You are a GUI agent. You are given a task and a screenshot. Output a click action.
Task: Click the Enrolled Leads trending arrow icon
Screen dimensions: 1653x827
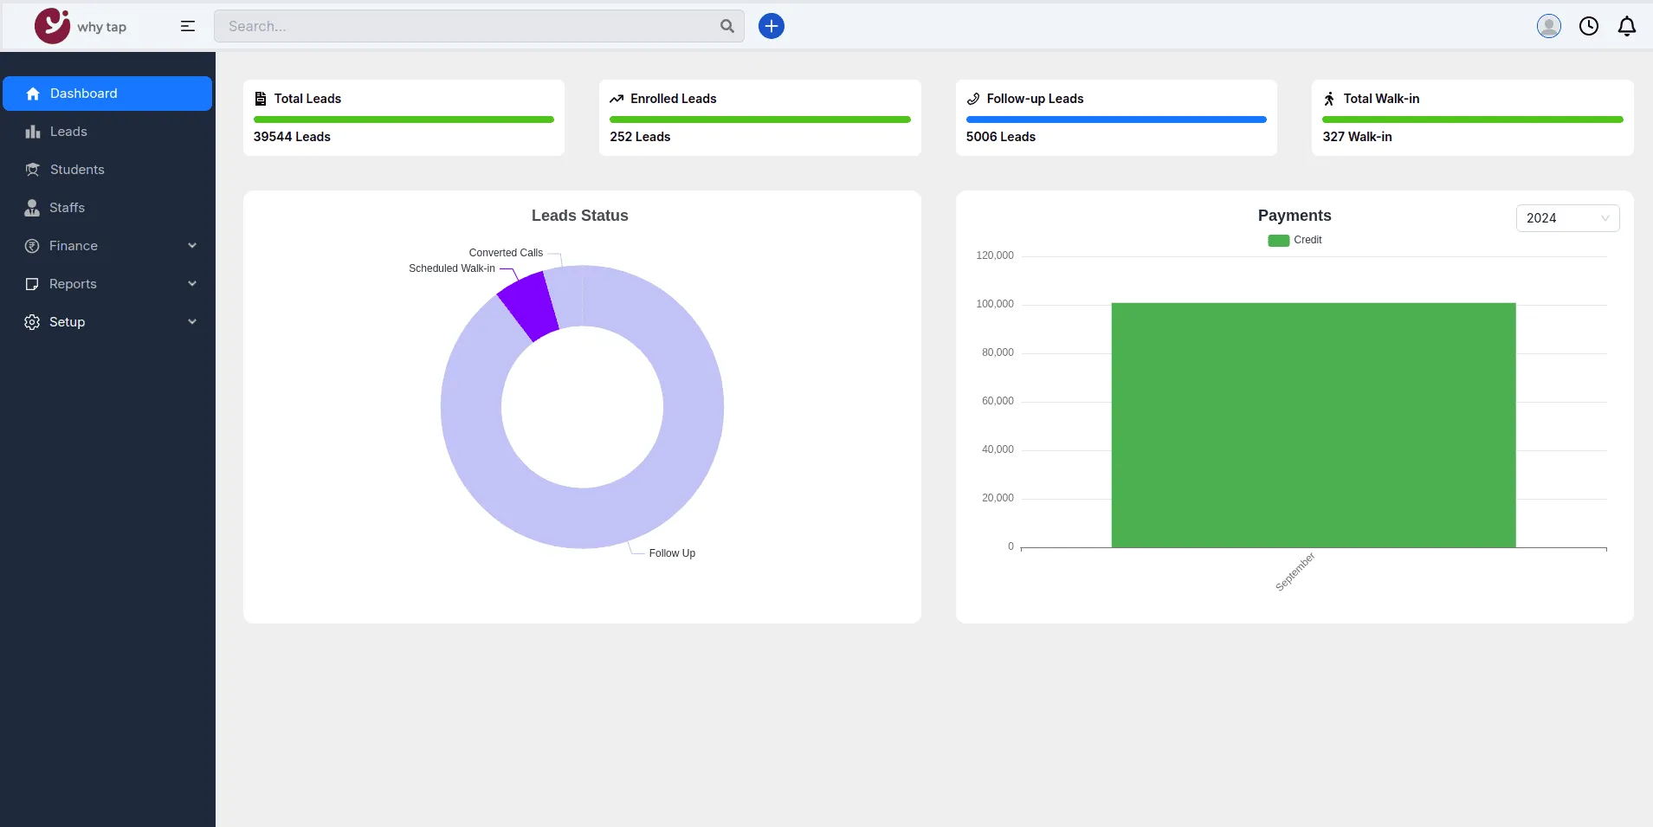click(617, 99)
